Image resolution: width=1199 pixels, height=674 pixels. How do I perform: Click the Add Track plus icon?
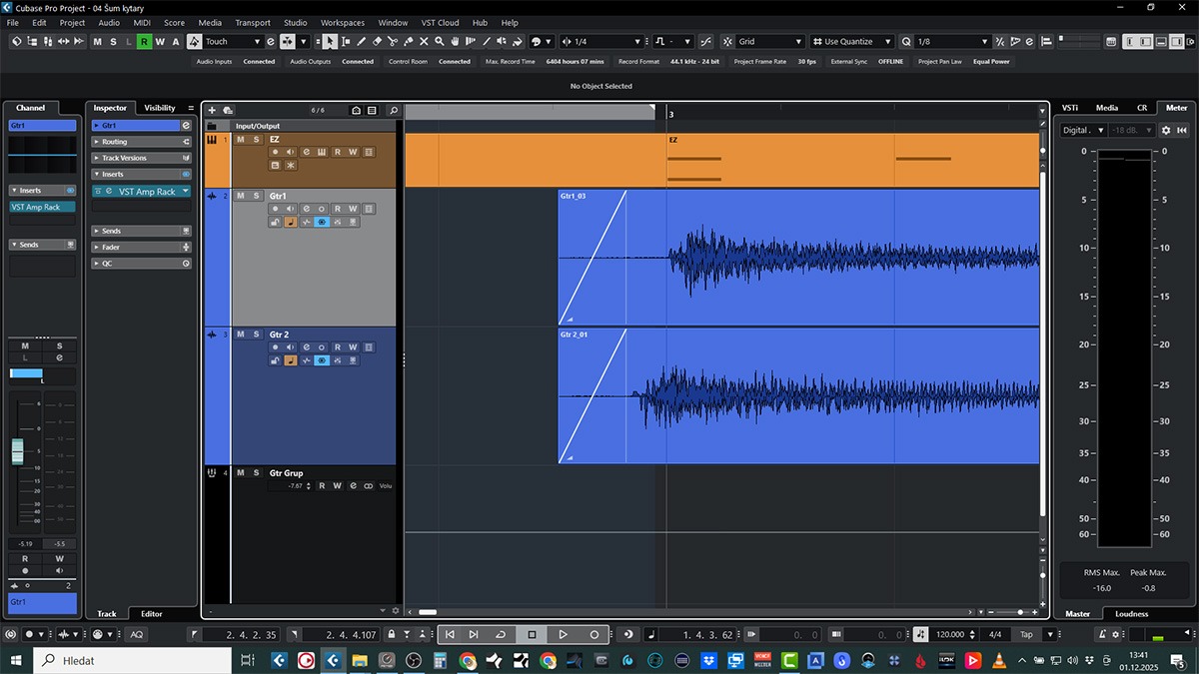pyautogui.click(x=212, y=111)
